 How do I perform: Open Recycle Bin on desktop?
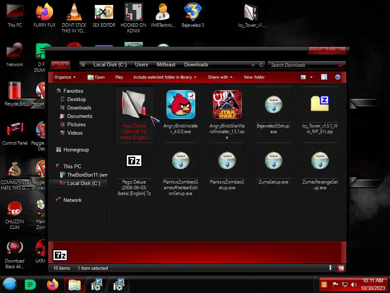click(x=15, y=94)
